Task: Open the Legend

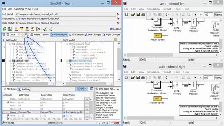Action: coord(115,29)
